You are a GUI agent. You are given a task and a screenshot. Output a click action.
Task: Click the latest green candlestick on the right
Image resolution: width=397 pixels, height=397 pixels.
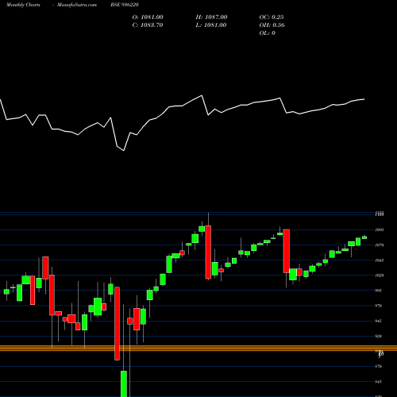(364, 237)
